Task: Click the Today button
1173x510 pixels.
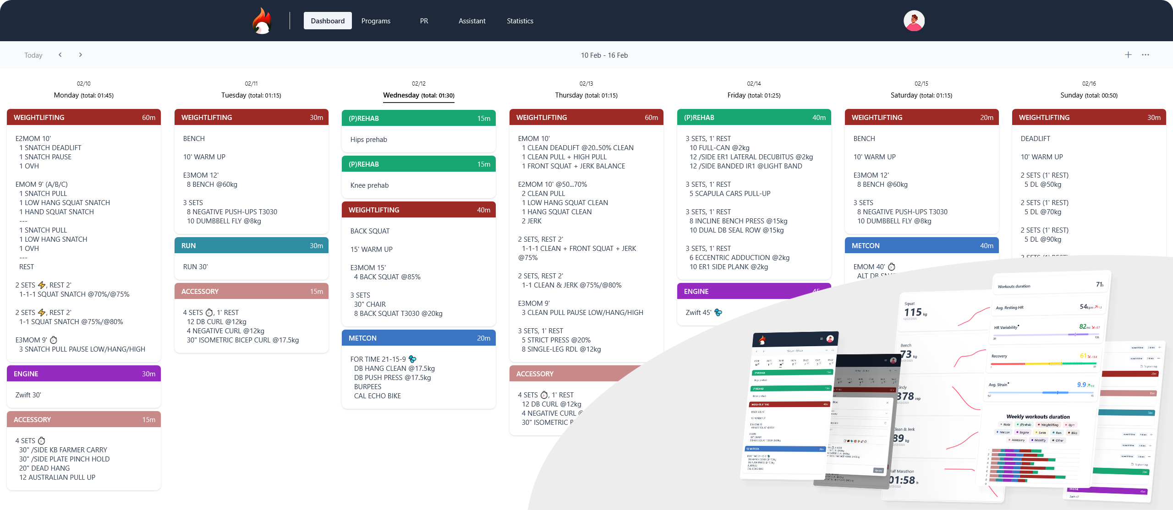Action: point(33,55)
